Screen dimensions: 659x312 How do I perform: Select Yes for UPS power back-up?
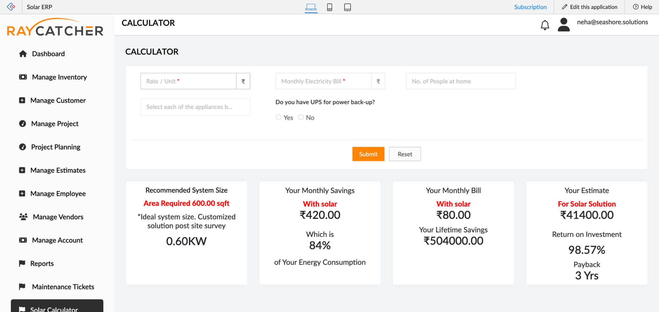(279, 117)
